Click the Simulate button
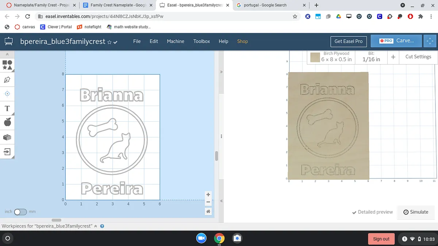The width and height of the screenshot is (438, 246). click(416, 212)
